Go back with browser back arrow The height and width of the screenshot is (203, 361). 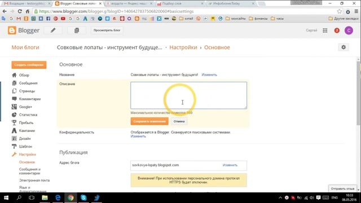(x=5, y=11)
